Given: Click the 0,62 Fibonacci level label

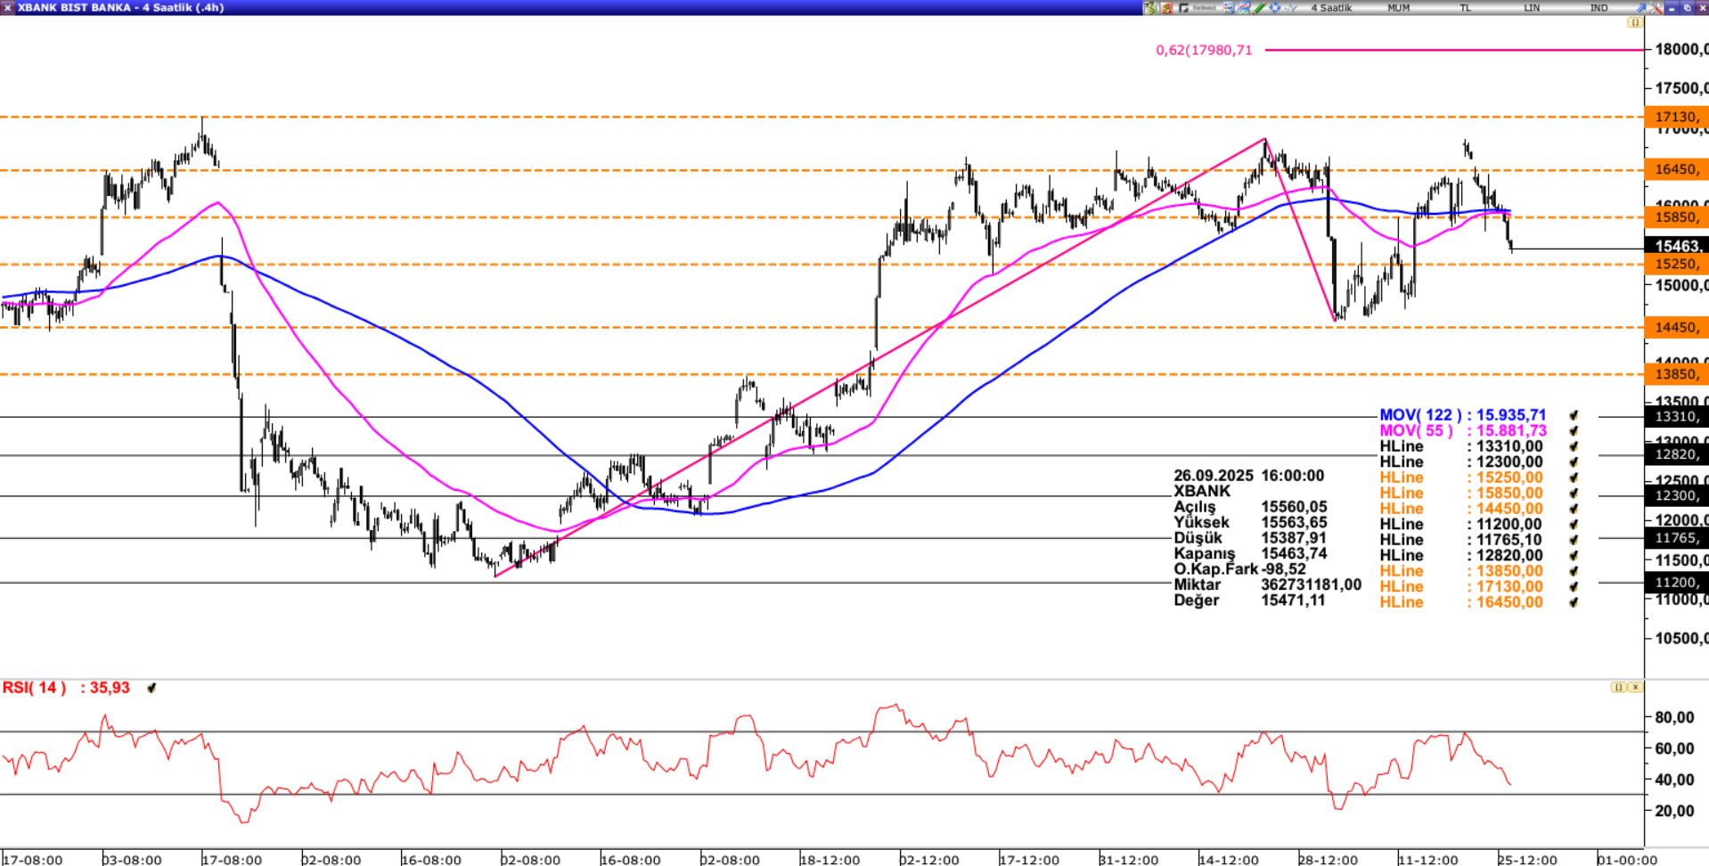Looking at the screenshot, I should click(x=1204, y=50).
